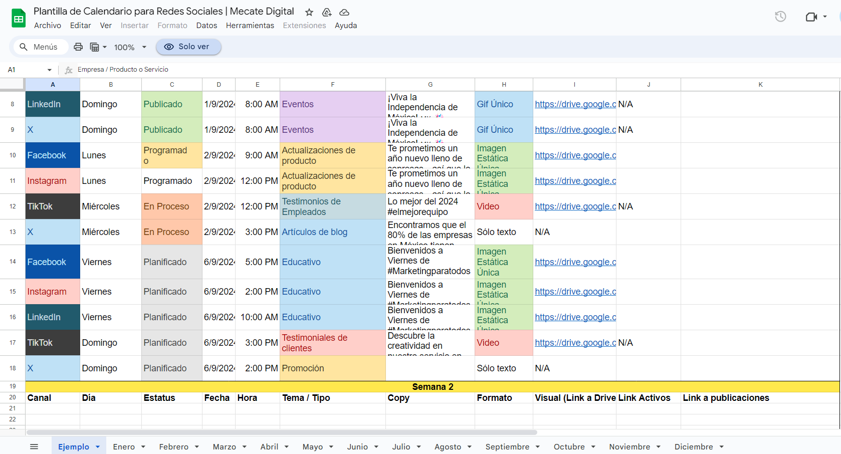Switch to the Septiembre sheet tab
The height and width of the screenshot is (454, 841).
pyautogui.click(x=507, y=446)
